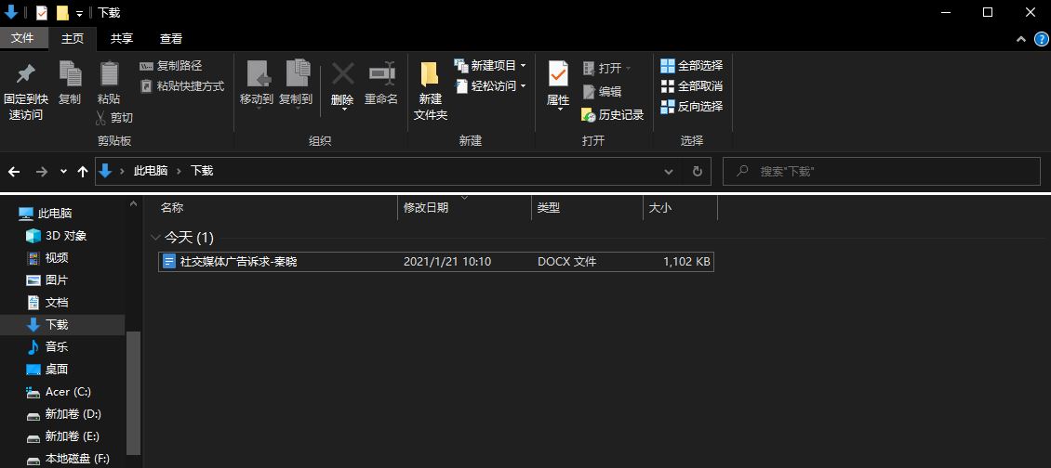Open the customize quick access toolbar dropdown
Screen dimensions: 1051x468
coord(79,13)
